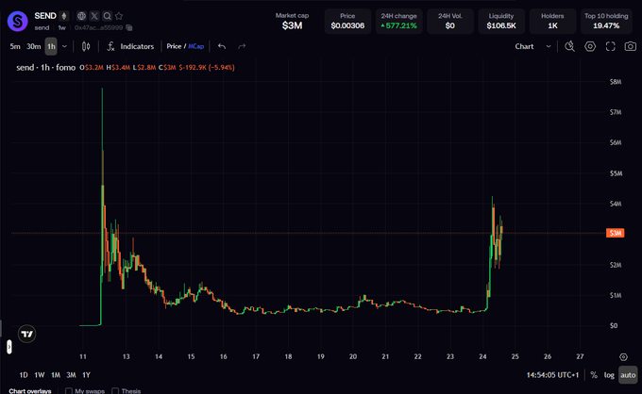Toggle auto scale mode
This screenshot has width=642, height=394.
pyautogui.click(x=628, y=375)
